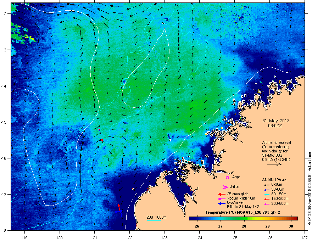Click latitude axis label -16
This screenshot has width=312, height=241.
4,158
